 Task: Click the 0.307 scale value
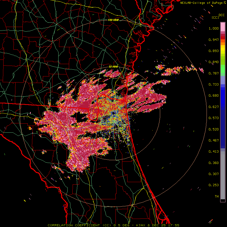click(x=214, y=174)
